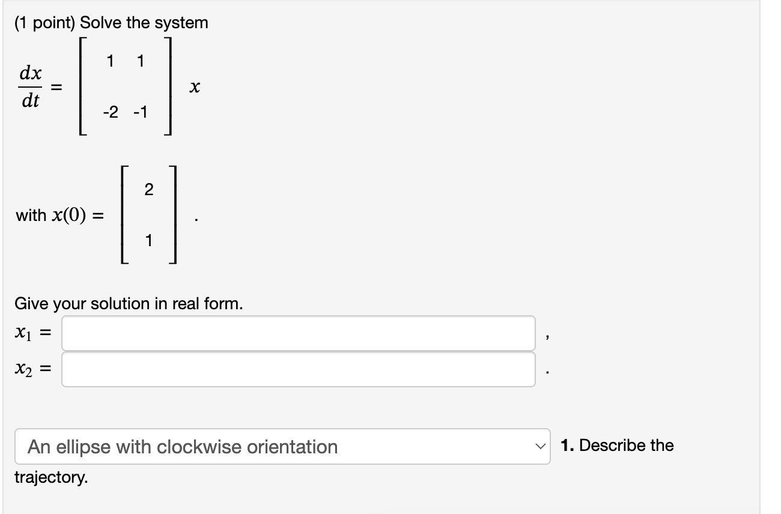Click the vector entry 2
The height and width of the screenshot is (514, 781).
(148, 189)
